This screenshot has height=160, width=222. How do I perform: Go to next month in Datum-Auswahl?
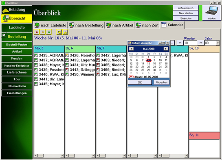point(165,49)
